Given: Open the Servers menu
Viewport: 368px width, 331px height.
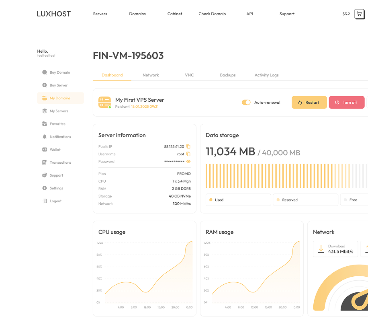Looking at the screenshot, I should pos(100,14).
